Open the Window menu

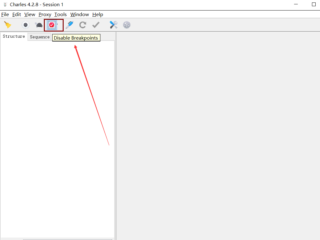(x=80, y=15)
